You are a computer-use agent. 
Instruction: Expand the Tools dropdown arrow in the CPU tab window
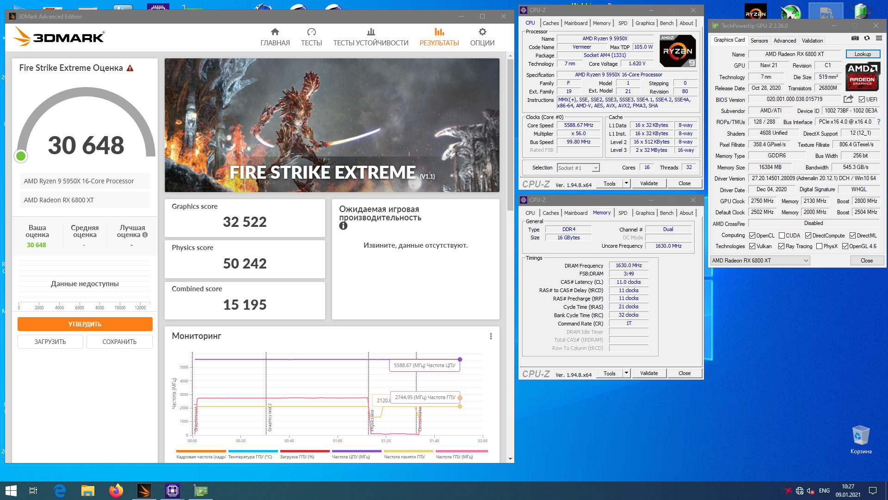tap(626, 183)
